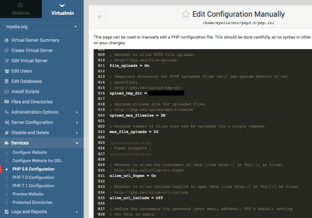Screen dimensions: 312x218
Task: Click the favorite star icon beside page title
Action: pyautogui.click(x=186, y=14)
